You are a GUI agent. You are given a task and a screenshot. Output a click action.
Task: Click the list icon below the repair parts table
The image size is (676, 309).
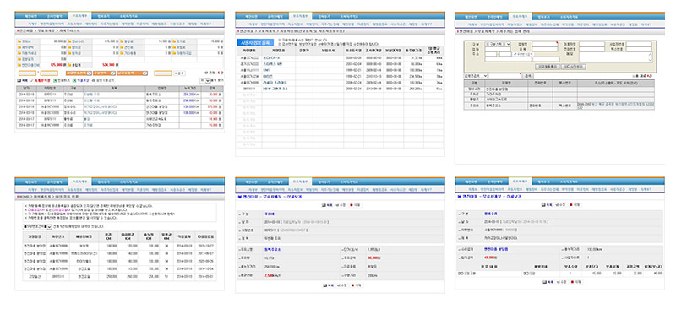coord(544,282)
